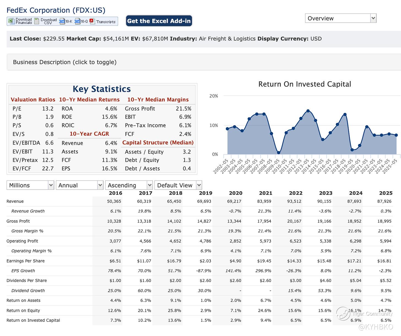The image size is (401, 336).
Task: Click the 2009-05 low point on ROIC chart
Action: click(x=279, y=152)
